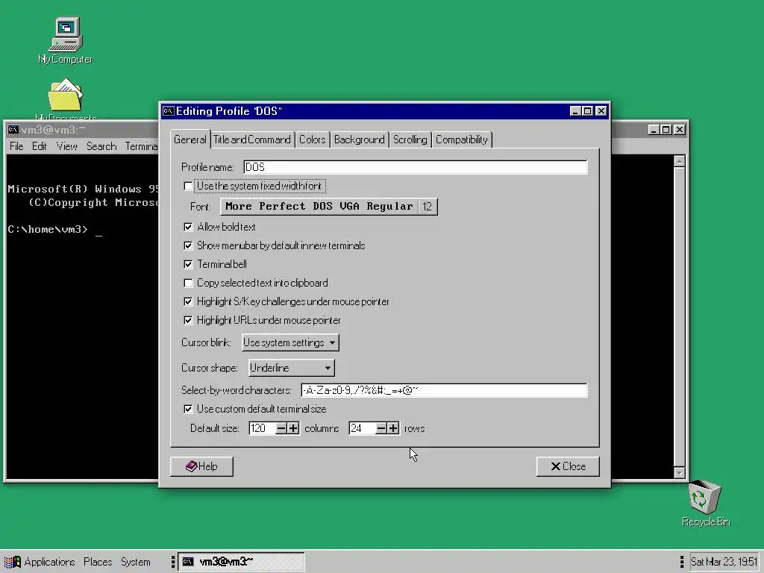Switch to the Colors tab
Viewport: 764px width, 573px height.
click(313, 140)
